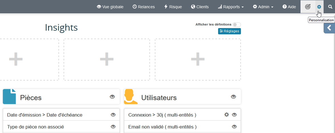
Task: Expand the Rapports dropdown menu
Action: [x=231, y=7]
